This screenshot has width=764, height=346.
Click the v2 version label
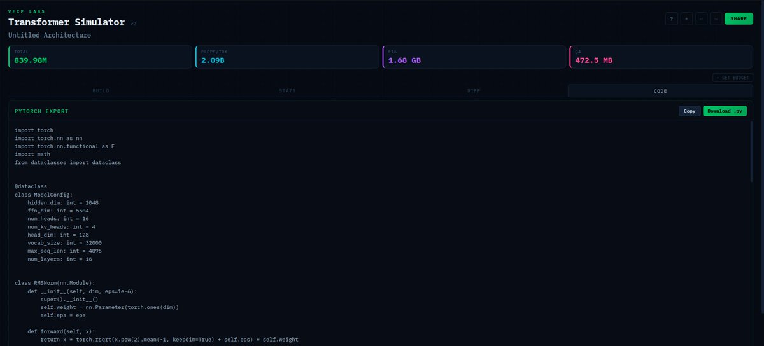[133, 24]
